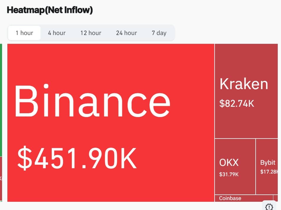This screenshot has width=281, height=210.
Task: Choose the 12 hour timeframe
Action: tap(91, 33)
